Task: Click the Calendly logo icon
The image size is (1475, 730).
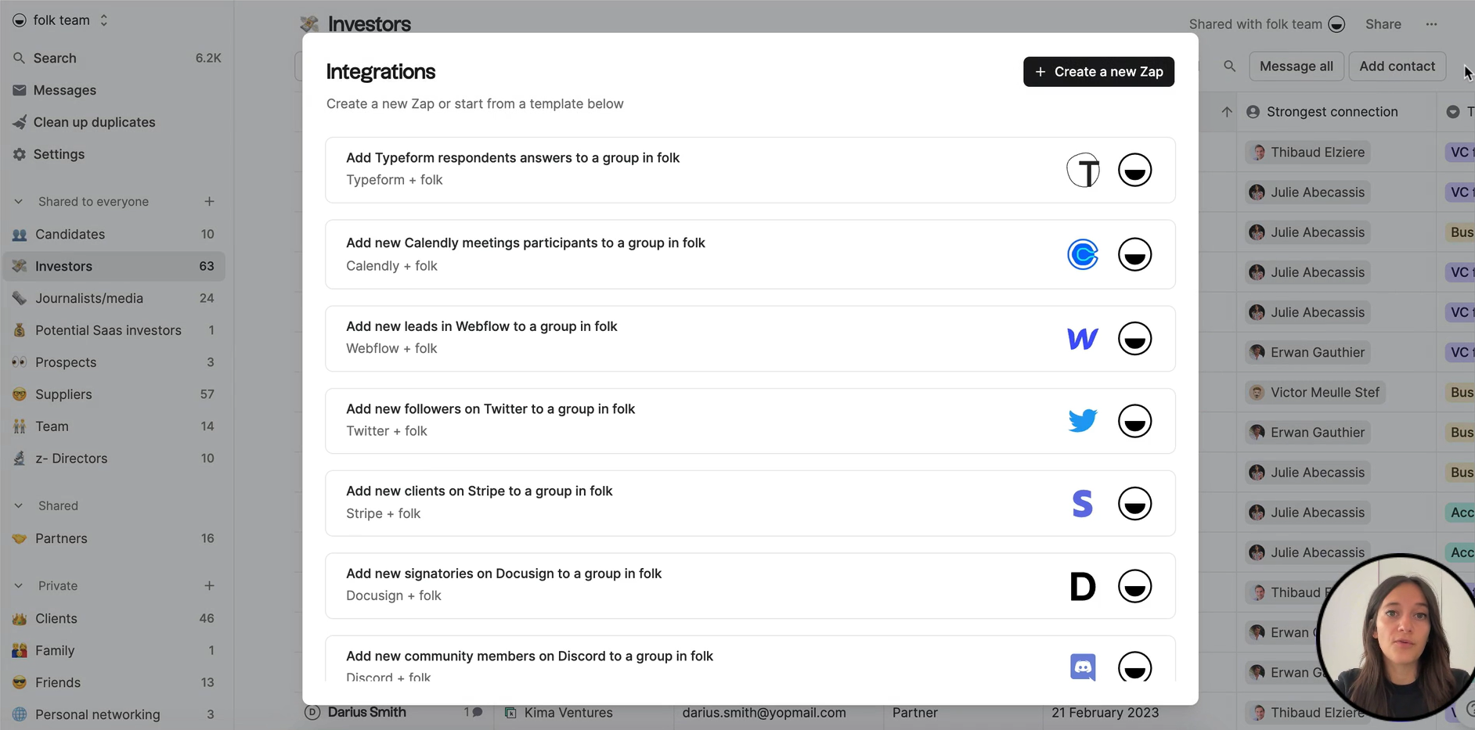Action: point(1083,255)
